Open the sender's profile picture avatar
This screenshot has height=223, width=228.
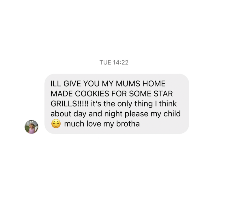(31, 127)
